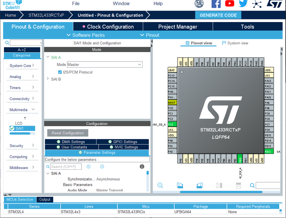Click the ST community network icon
The height and width of the screenshot is (218, 286).
[257, 4]
